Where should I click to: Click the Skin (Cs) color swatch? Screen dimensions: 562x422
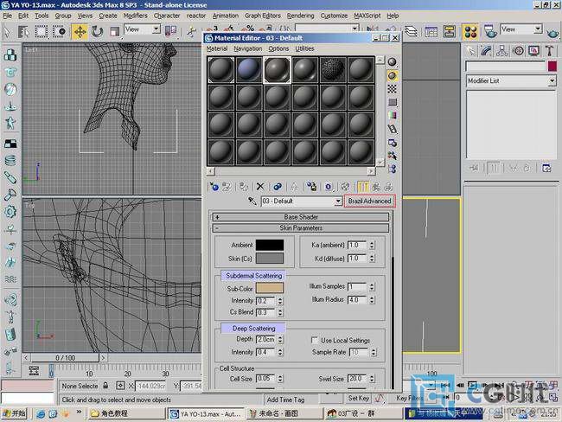[x=270, y=259]
